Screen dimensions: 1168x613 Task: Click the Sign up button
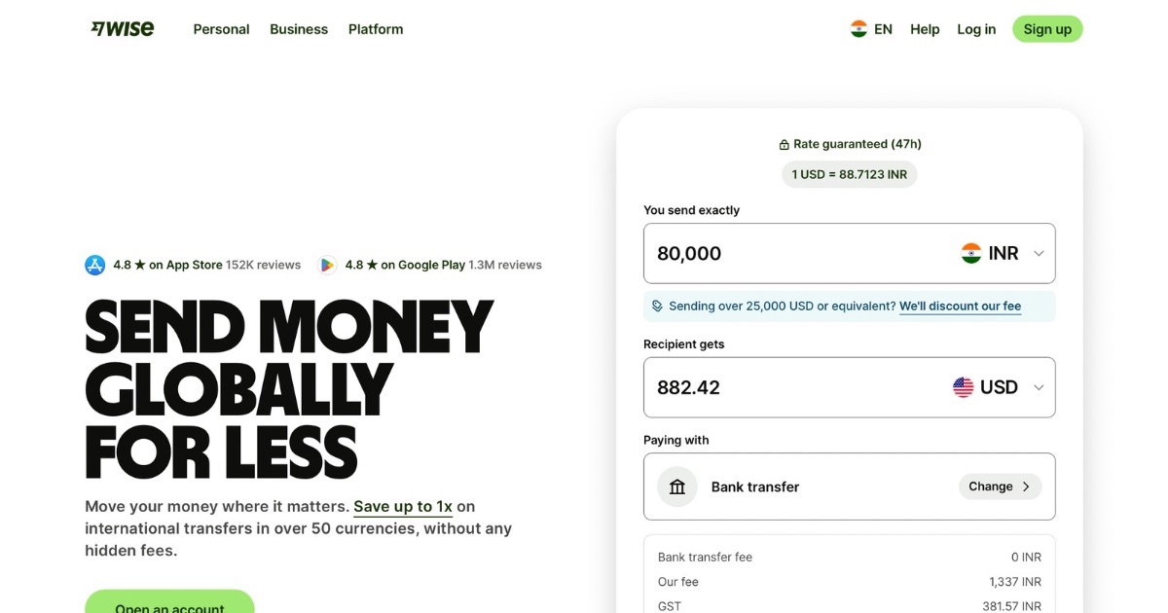(1047, 28)
